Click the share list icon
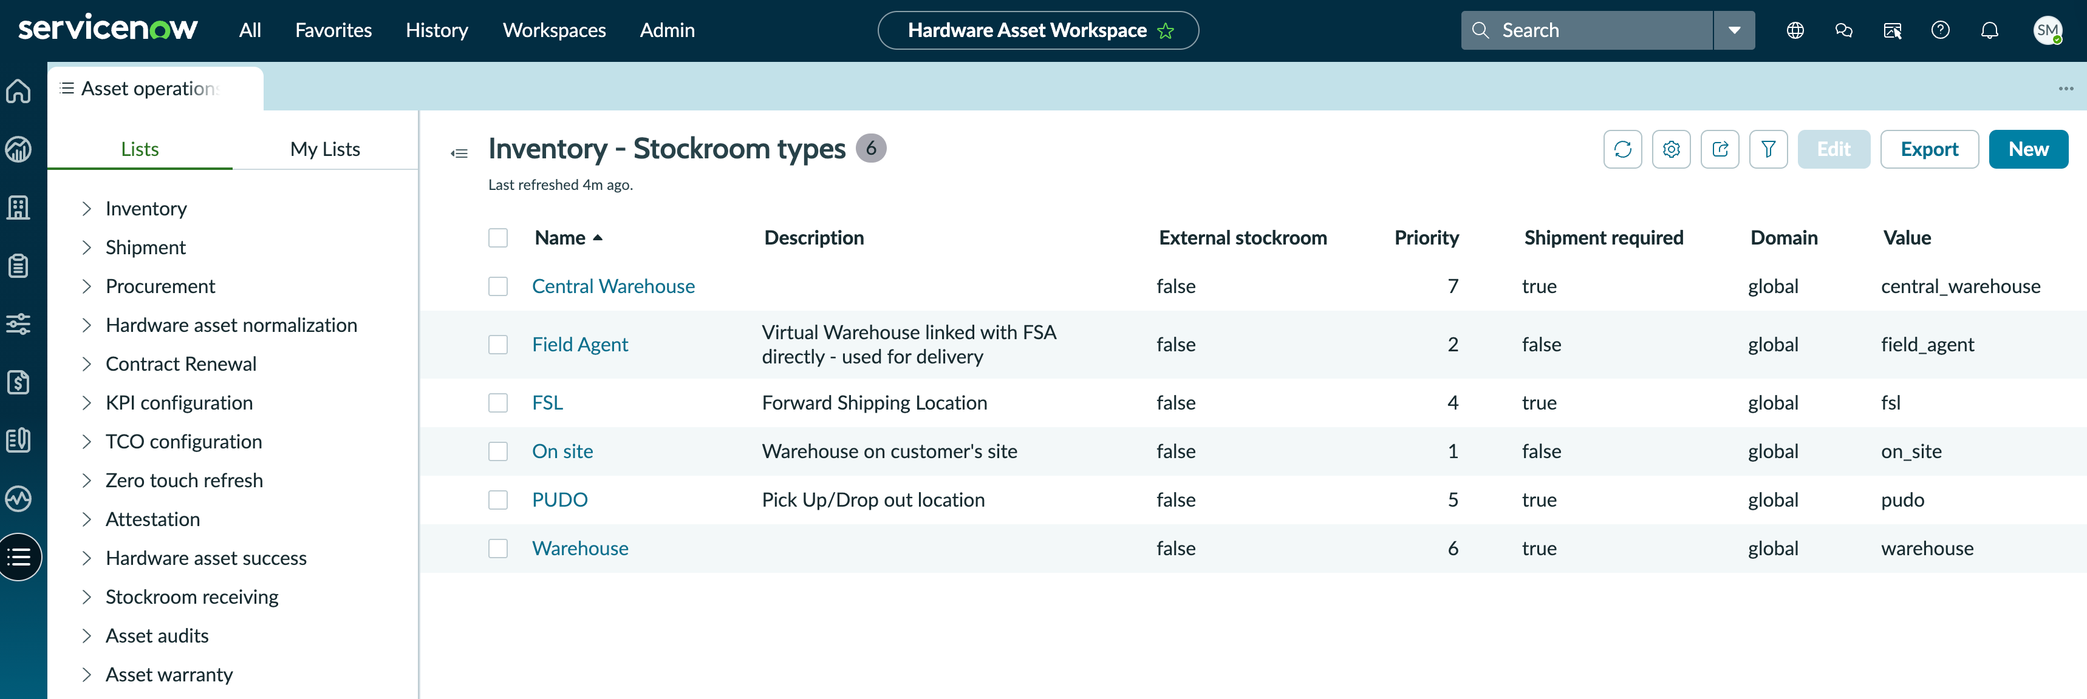Screen dimensions: 2087x699 point(1719,150)
